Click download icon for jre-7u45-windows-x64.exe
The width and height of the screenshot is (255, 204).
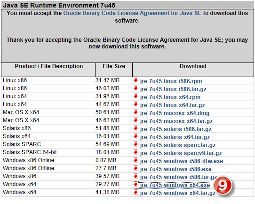[x=135, y=185]
